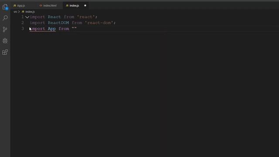The width and height of the screenshot is (279, 157).
Task: Open the Search view in activity bar
Action: coord(5,18)
